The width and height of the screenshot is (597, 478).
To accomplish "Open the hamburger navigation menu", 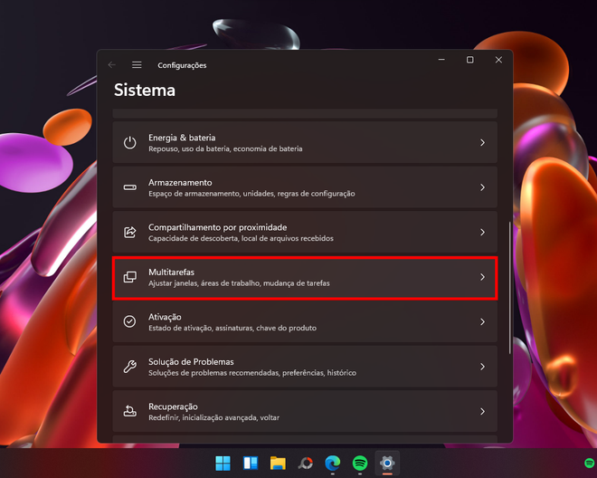I will pyautogui.click(x=137, y=65).
